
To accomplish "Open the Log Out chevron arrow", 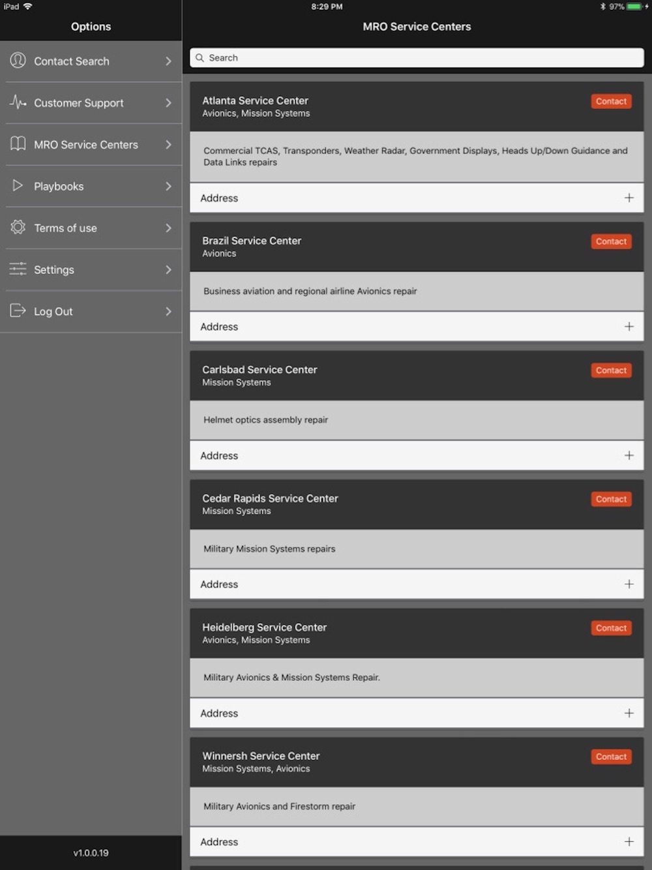I will [x=168, y=312].
